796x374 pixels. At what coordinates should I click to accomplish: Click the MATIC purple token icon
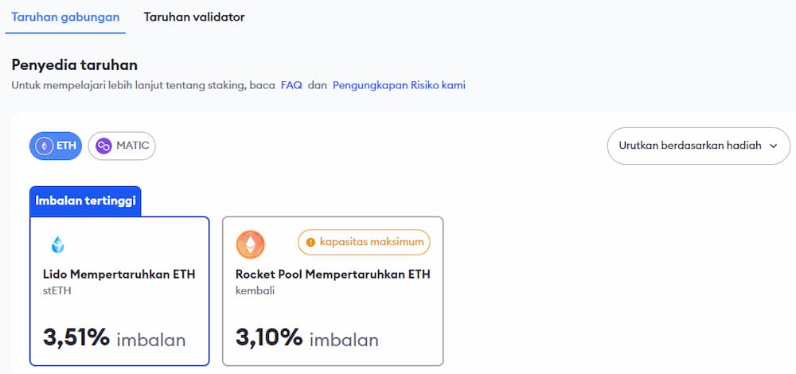click(103, 146)
